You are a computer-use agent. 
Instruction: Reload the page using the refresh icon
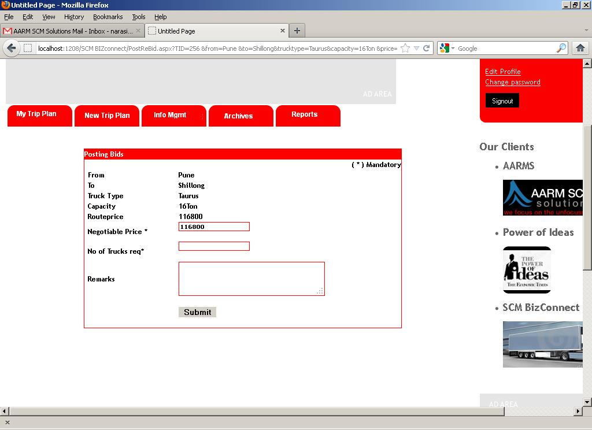pyautogui.click(x=426, y=49)
